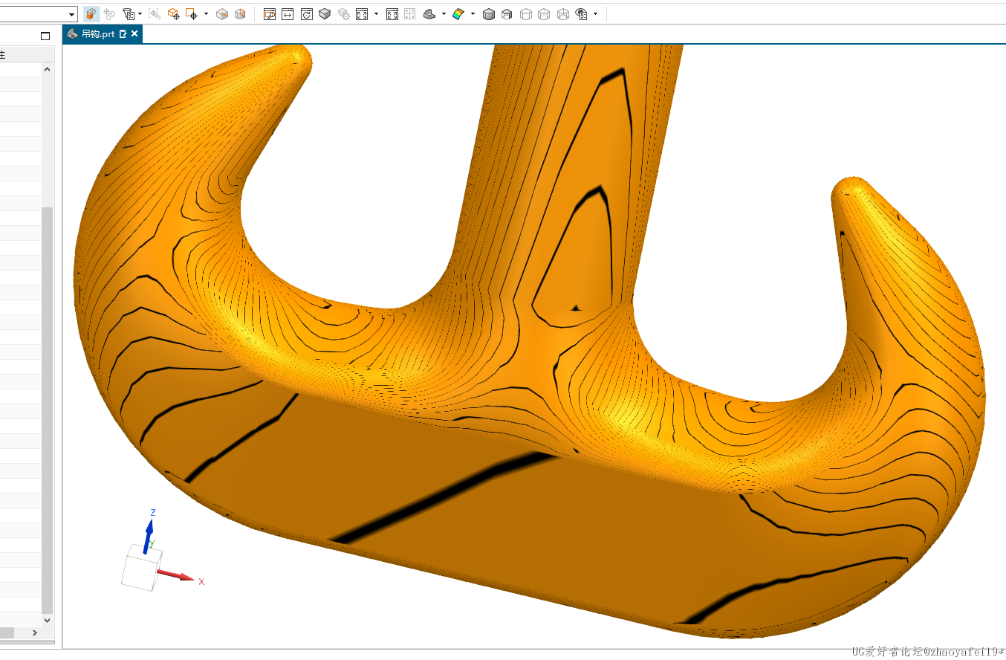The width and height of the screenshot is (1006, 660).
Task: Switch to Shaded with Edges display style
Action: point(488,13)
